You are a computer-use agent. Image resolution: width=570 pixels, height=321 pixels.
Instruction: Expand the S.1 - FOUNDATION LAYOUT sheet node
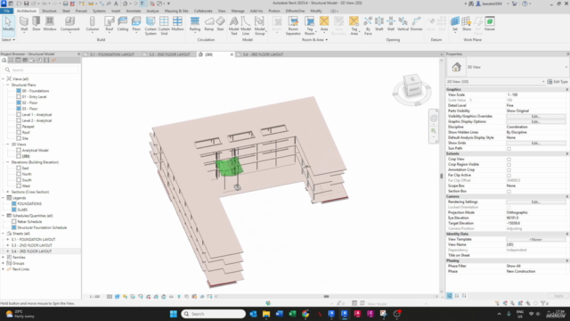click(8, 240)
